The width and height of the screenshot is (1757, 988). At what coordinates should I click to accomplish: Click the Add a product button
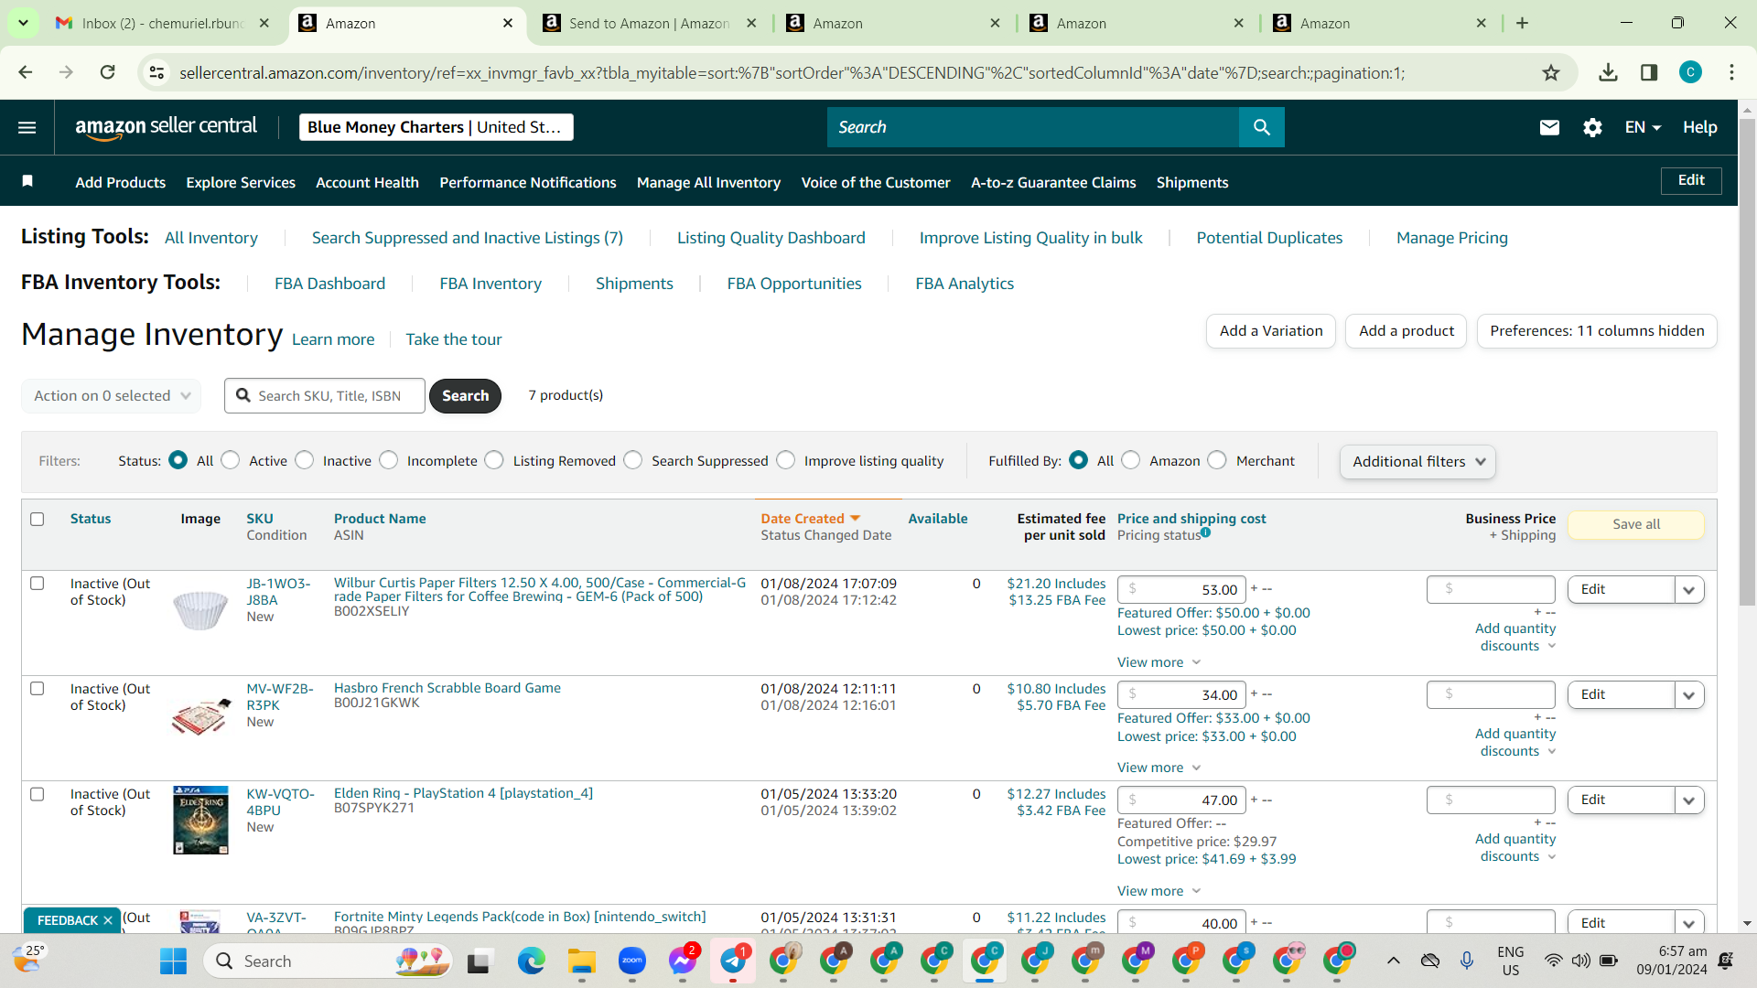[1407, 331]
